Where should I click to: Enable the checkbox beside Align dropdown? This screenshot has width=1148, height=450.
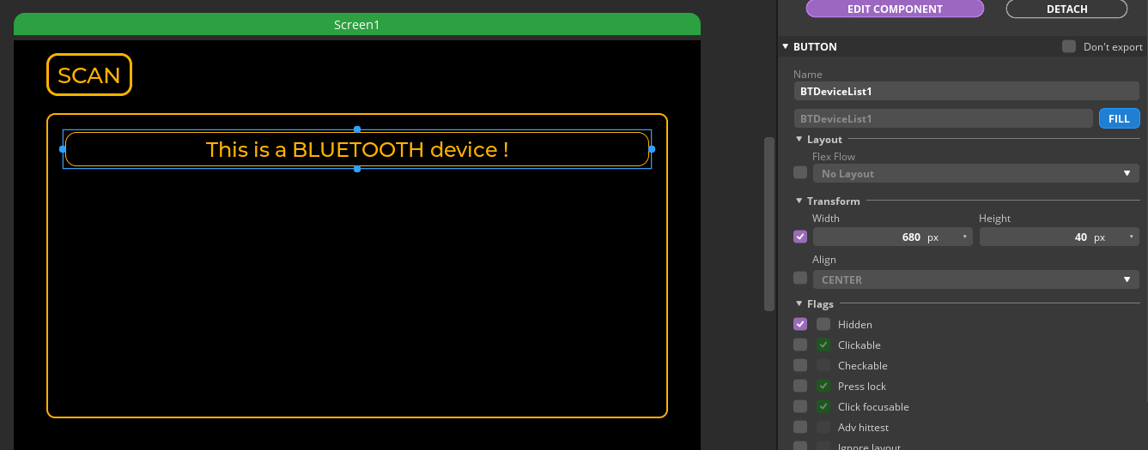point(800,278)
